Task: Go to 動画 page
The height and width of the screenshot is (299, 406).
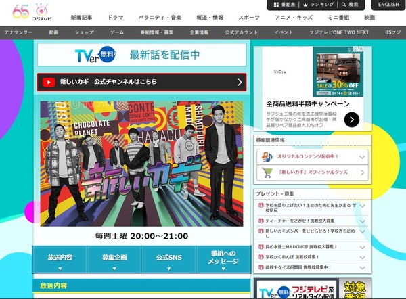Action: (54, 32)
